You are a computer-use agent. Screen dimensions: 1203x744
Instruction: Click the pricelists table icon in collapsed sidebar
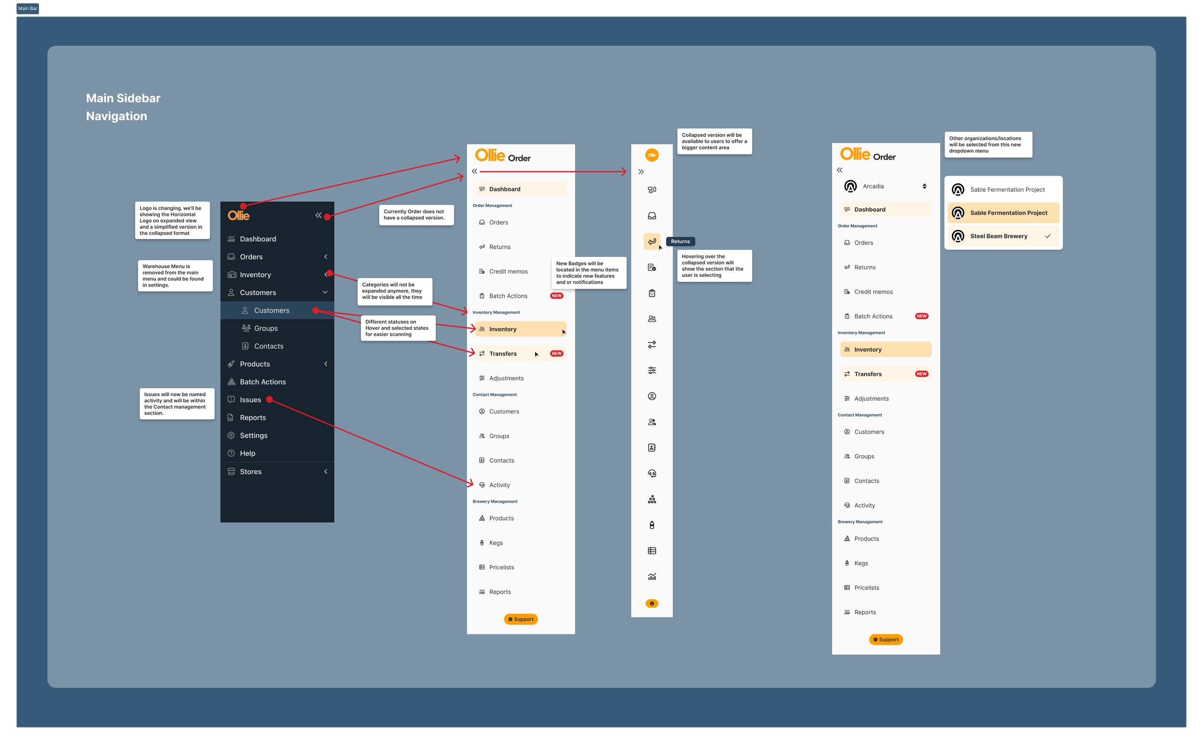(x=652, y=551)
